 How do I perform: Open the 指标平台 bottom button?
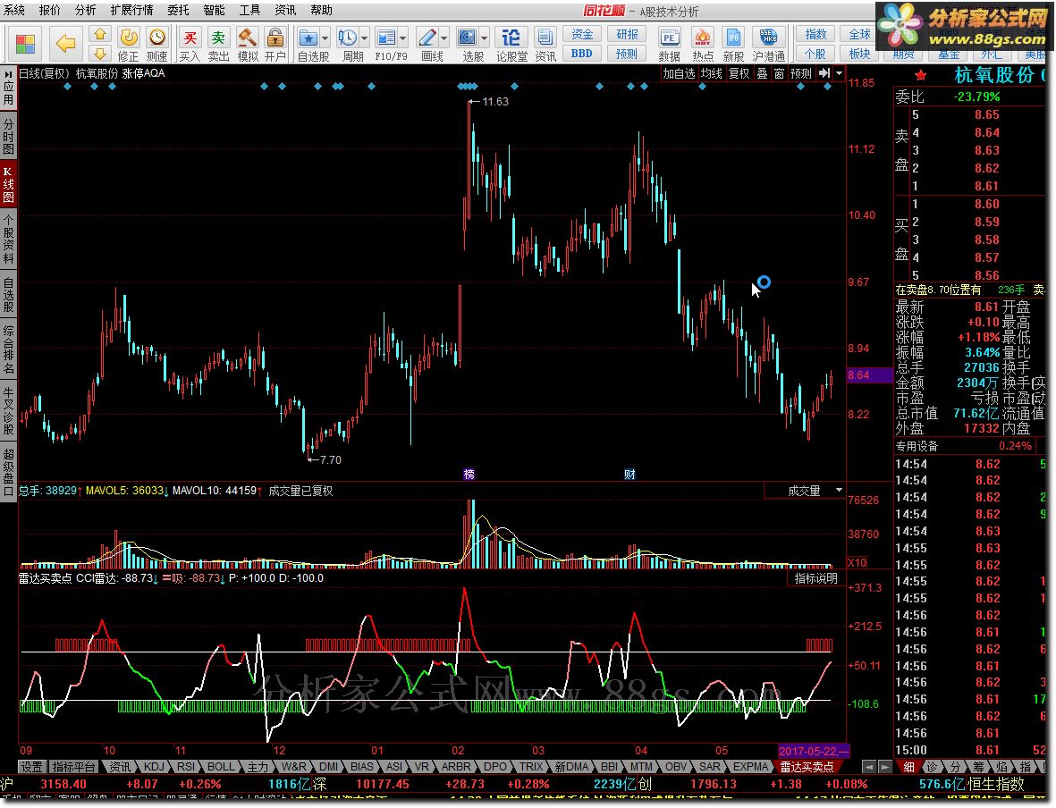pyautogui.click(x=73, y=766)
